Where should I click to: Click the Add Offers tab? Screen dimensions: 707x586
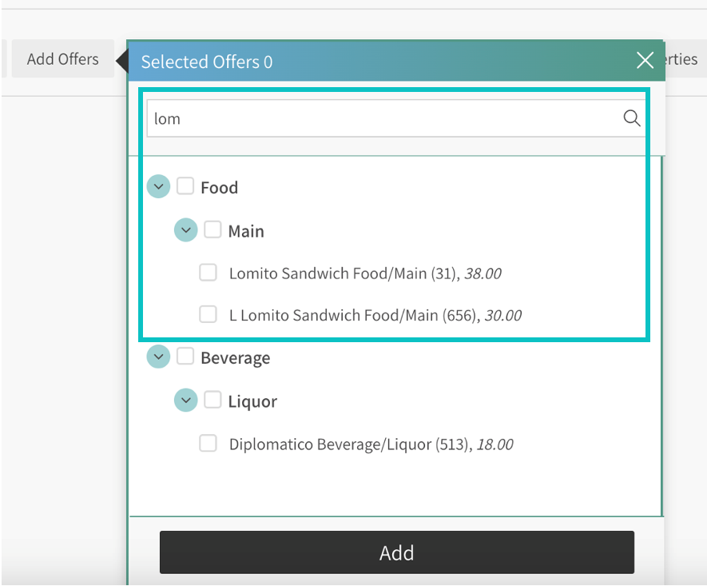pyautogui.click(x=62, y=59)
